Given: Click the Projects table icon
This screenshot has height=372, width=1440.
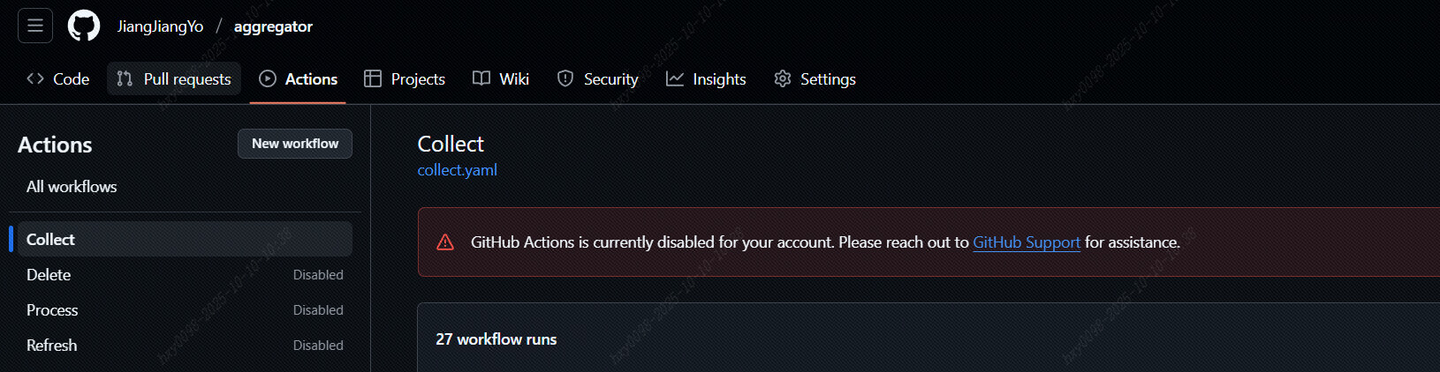Looking at the screenshot, I should click(373, 78).
